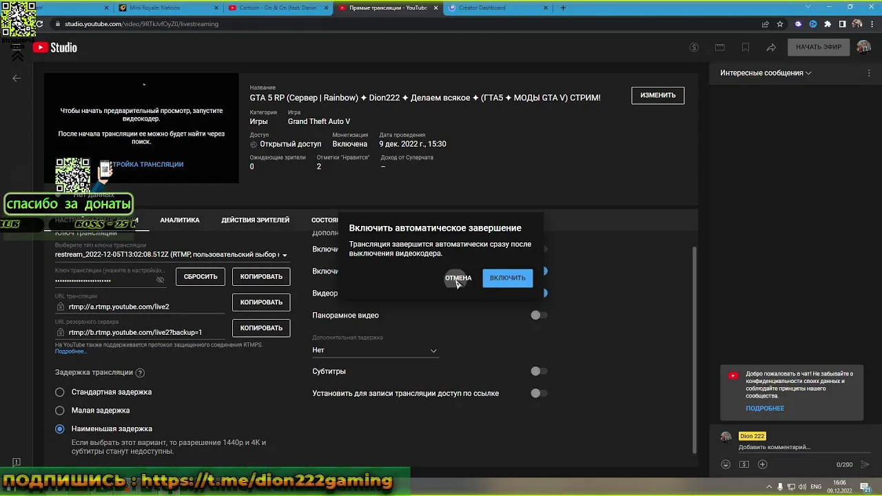Viewport: 882px width, 496px height.
Task: Open ПОДРОБНЕЕ link in chat welcome
Action: point(765,409)
